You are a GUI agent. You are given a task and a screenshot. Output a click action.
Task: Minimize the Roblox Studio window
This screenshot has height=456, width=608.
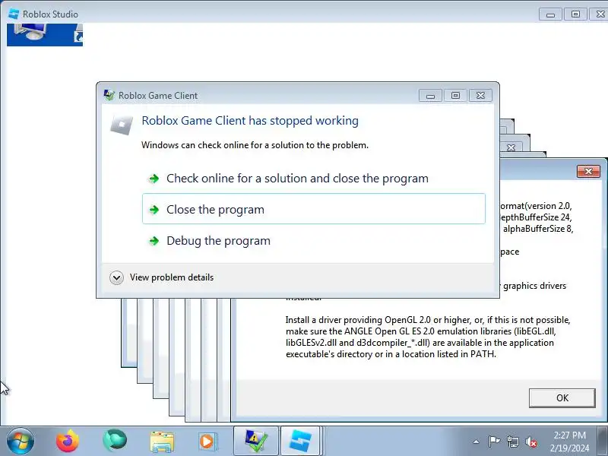tap(550, 14)
